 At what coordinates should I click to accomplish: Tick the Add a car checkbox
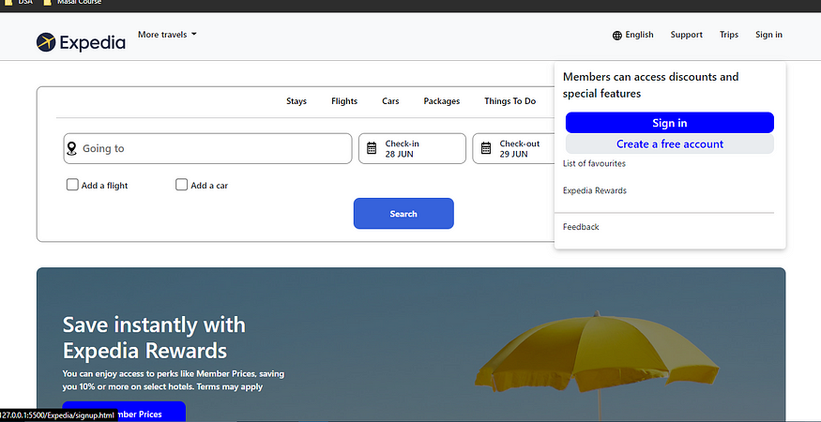(x=181, y=185)
